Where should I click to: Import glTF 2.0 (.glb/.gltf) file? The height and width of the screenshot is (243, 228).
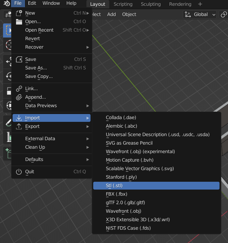click(156, 203)
